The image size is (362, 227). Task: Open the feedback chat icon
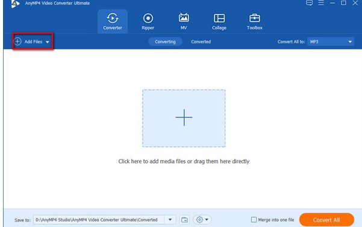point(310,3)
